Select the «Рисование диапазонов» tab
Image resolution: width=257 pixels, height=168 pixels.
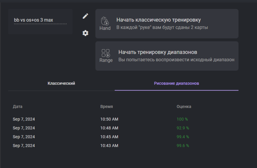(x=176, y=83)
